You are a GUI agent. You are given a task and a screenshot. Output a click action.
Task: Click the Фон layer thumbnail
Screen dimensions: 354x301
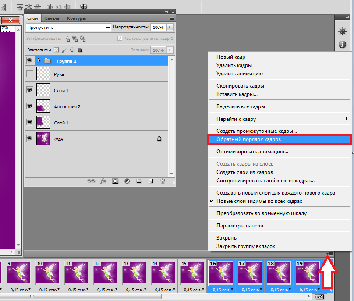43,138
